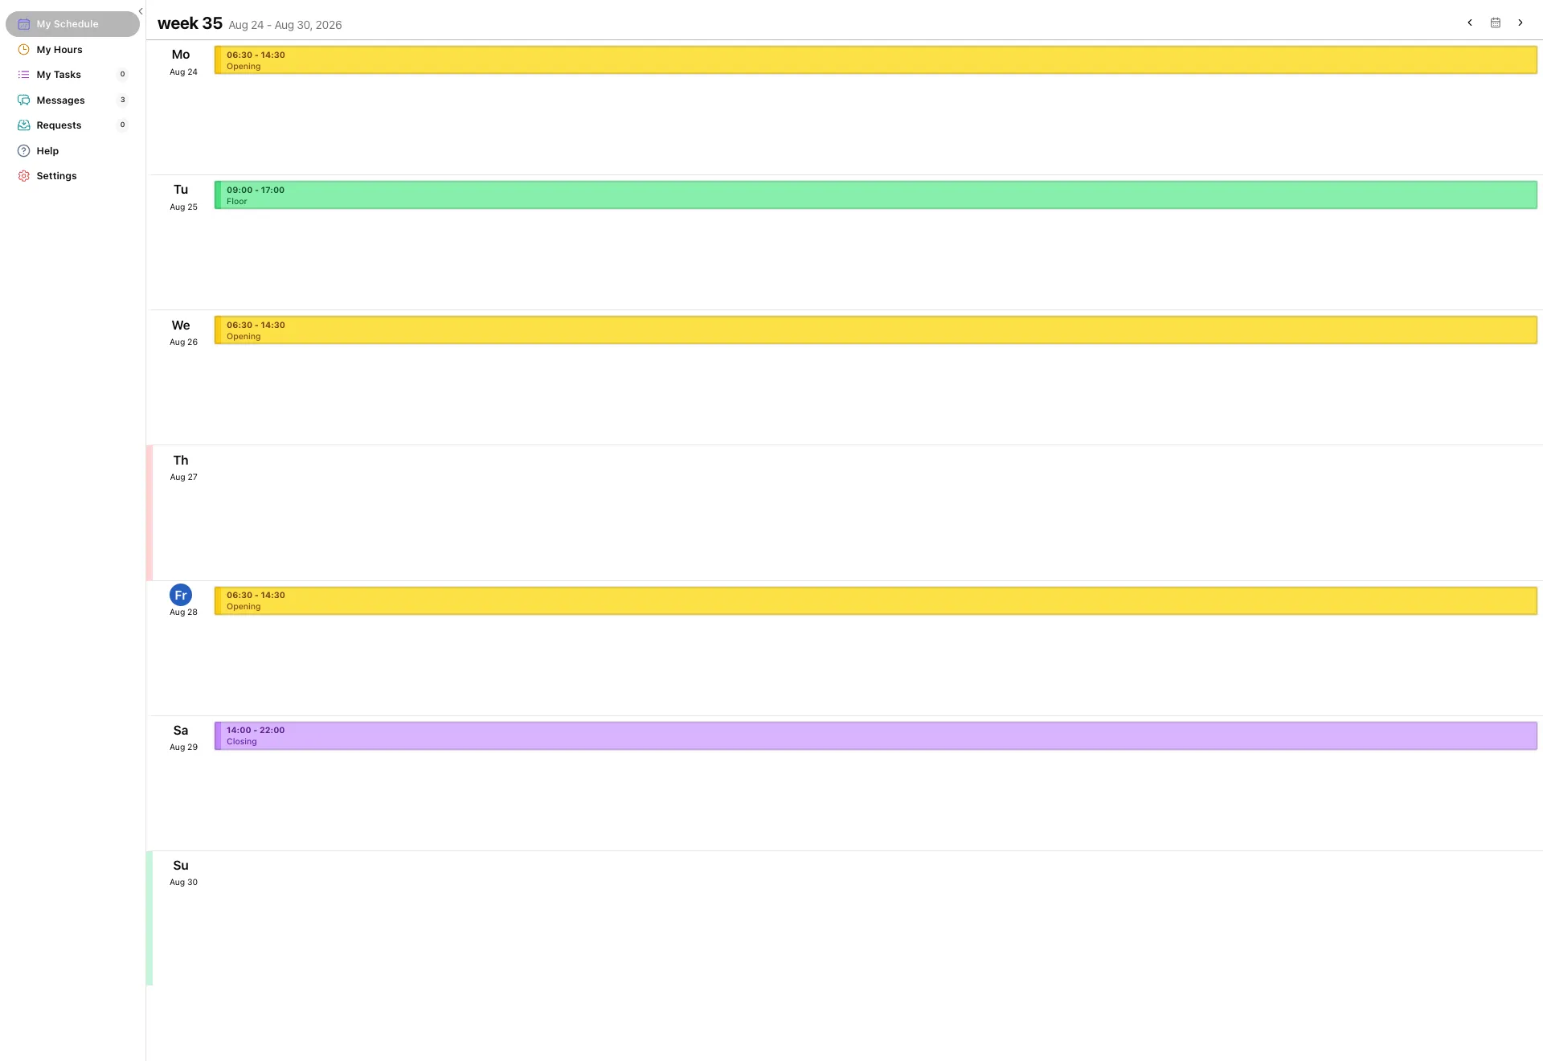Viewport: 1543px width, 1061px height.
Task: Click the My Tasks badge showing 0
Action: coord(122,75)
